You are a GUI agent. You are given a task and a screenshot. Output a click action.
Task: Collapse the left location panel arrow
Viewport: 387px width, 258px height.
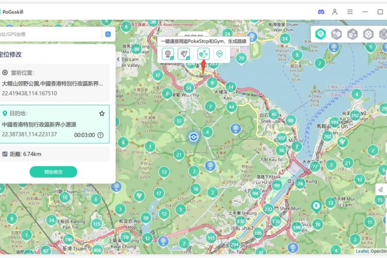tap(119, 59)
